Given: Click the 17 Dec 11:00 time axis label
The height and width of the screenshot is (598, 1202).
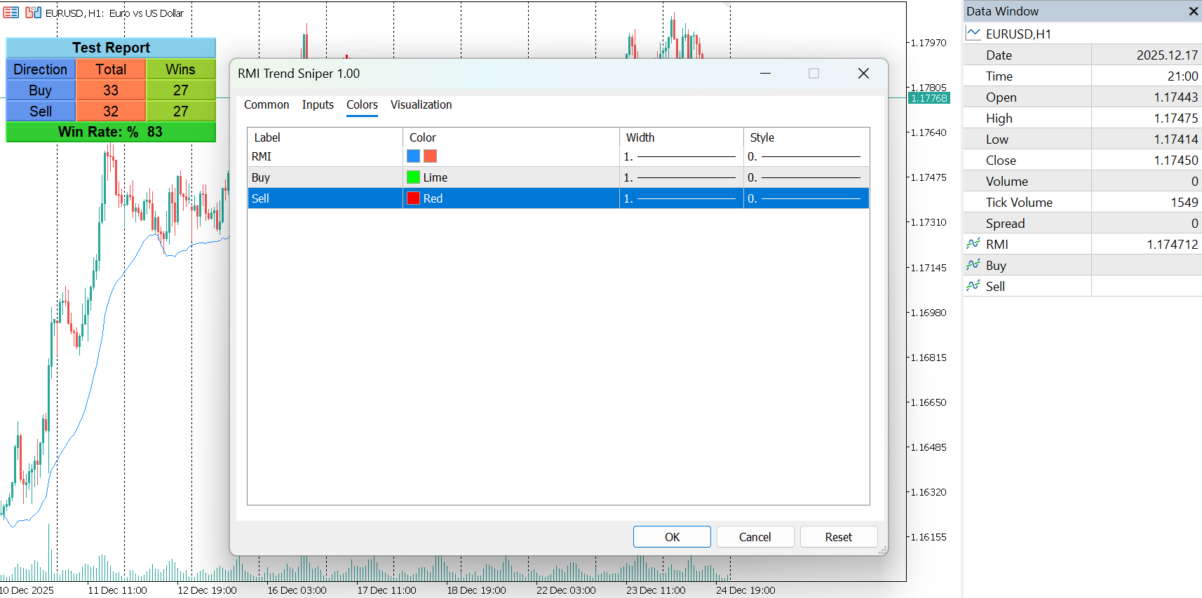Looking at the screenshot, I should click(386, 590).
